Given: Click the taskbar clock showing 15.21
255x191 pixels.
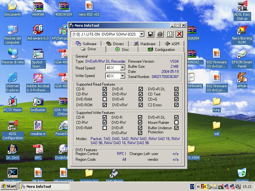Looking at the screenshot, I should pyautogui.click(x=247, y=187).
